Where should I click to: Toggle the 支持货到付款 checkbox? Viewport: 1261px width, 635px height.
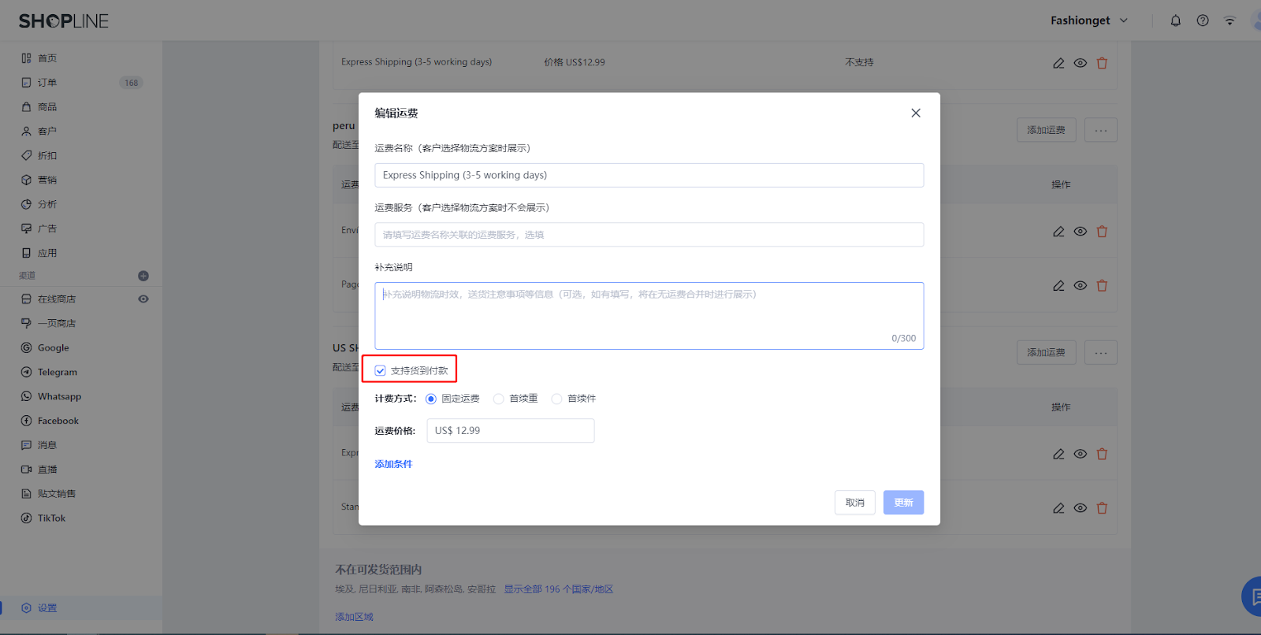click(x=381, y=370)
